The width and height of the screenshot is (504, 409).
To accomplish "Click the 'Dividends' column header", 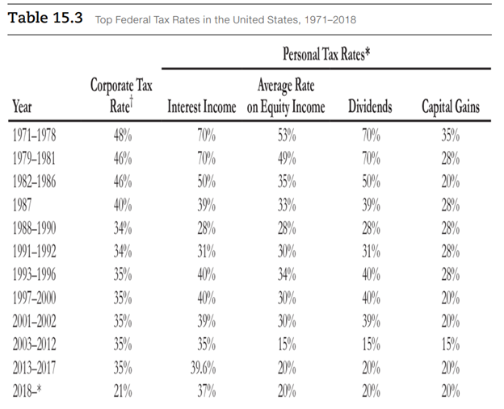I will pyautogui.click(x=369, y=106).
